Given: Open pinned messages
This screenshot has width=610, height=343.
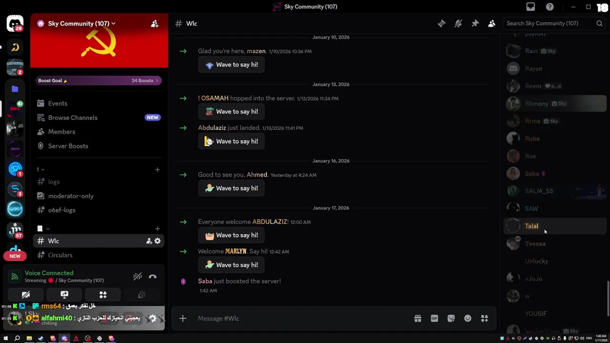Looking at the screenshot, I should pyautogui.click(x=475, y=23).
